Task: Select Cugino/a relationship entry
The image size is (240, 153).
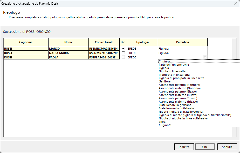Action: 165,125
